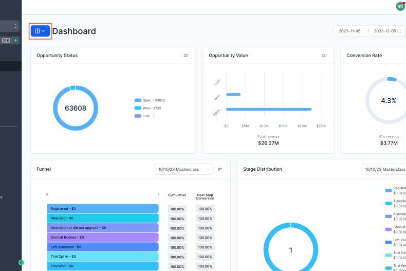This screenshot has height=271, width=406.
Task: Click the Open revenue bar in chart
Action: tap(269, 109)
